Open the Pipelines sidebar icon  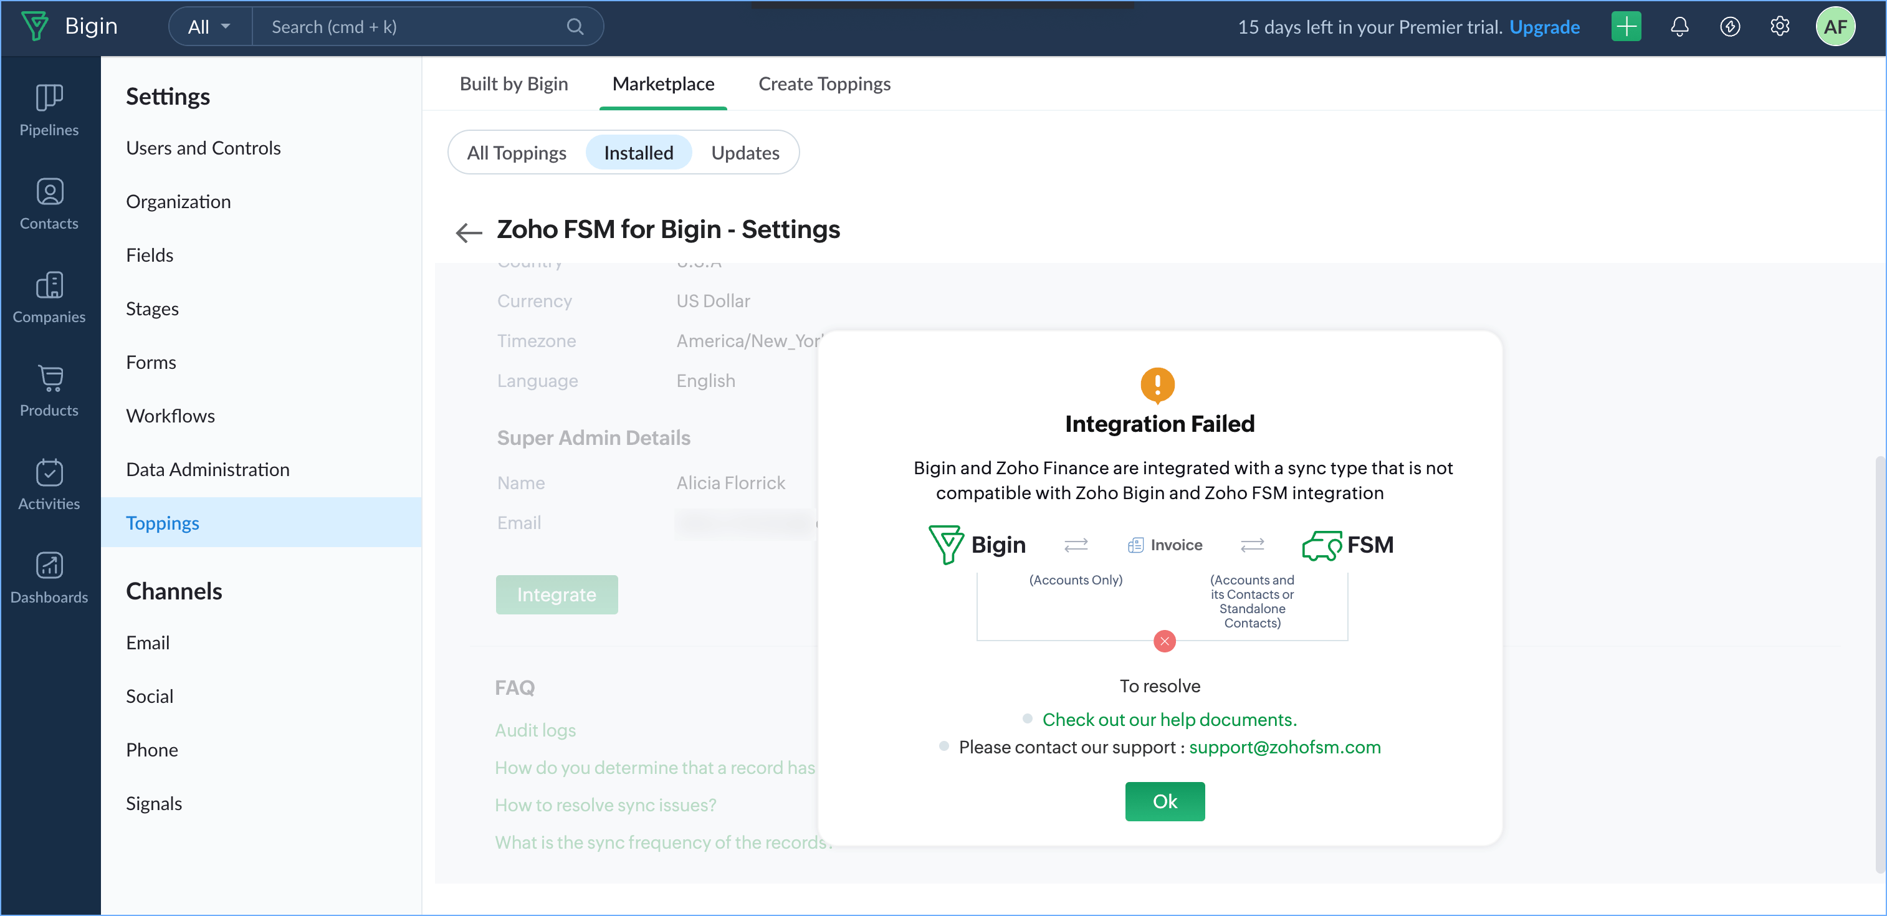tap(49, 110)
